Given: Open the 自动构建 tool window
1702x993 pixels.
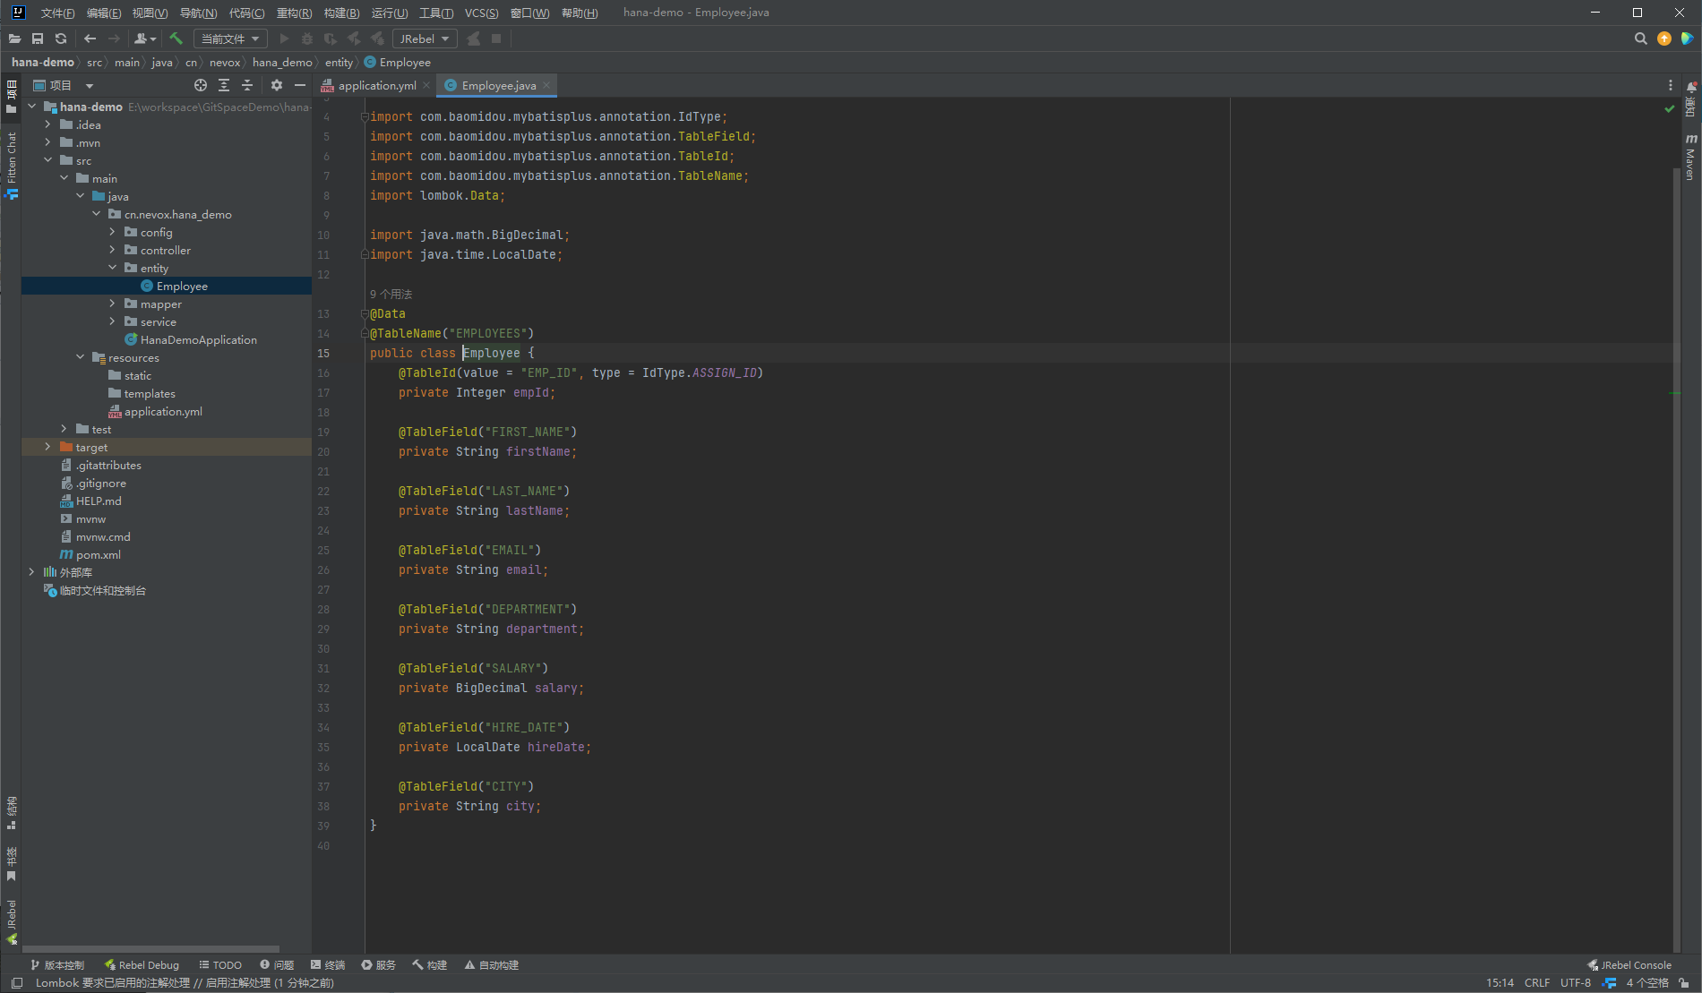Looking at the screenshot, I should click(492, 965).
